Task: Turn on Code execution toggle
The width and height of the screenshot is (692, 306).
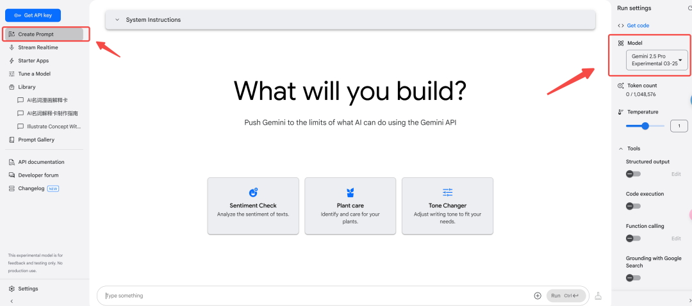Action: 633,206
